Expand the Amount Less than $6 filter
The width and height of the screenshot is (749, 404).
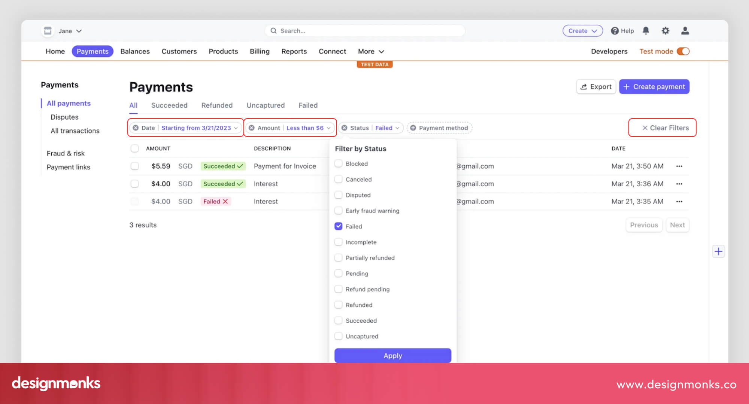305,128
